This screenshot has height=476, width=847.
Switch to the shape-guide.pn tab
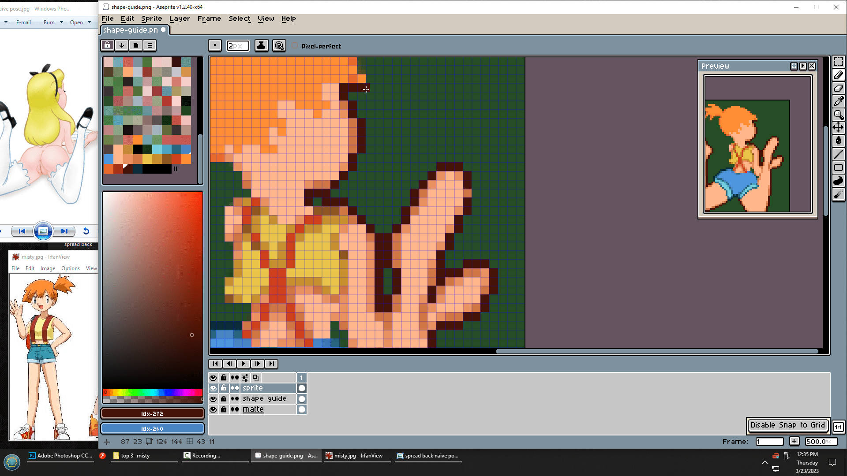(131, 30)
